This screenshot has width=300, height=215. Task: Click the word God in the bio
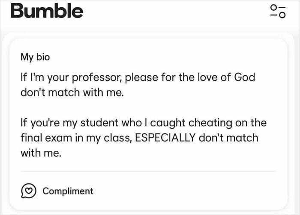pos(244,78)
